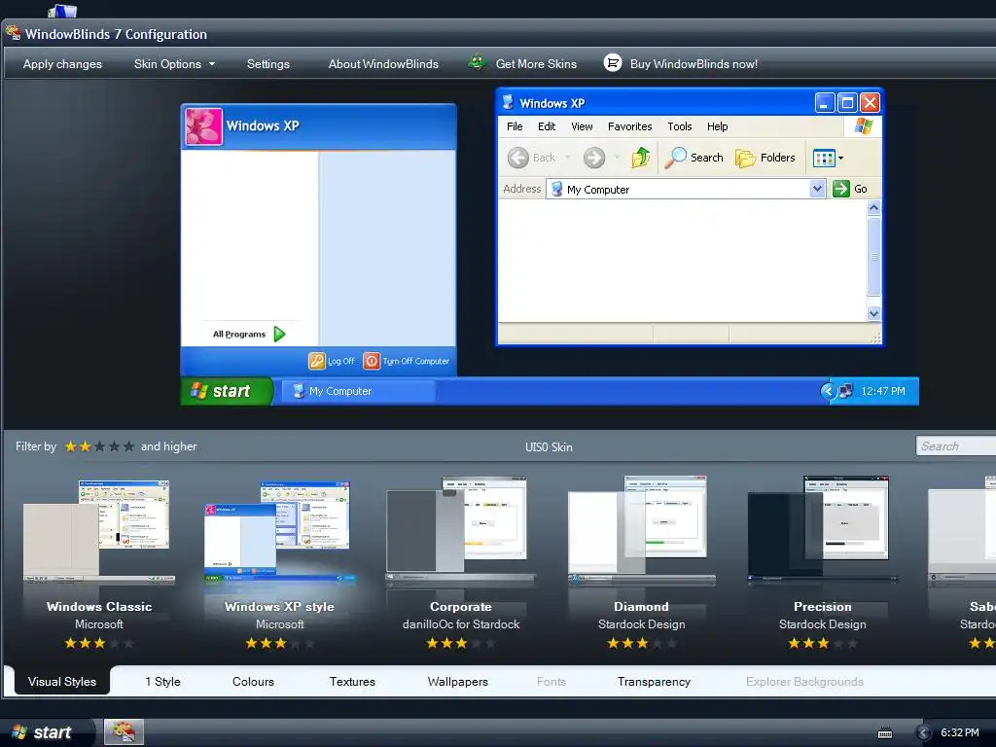Open the Favorites menu in preview window
This screenshot has height=747, width=996.
(x=629, y=126)
